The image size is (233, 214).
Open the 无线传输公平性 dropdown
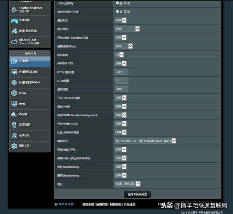click(x=121, y=149)
